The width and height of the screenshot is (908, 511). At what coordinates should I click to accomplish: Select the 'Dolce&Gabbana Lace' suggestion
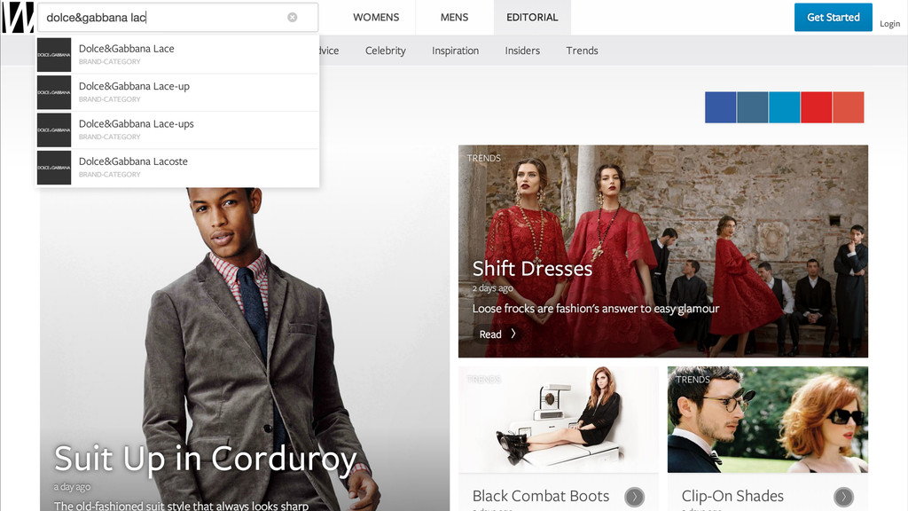(x=177, y=54)
